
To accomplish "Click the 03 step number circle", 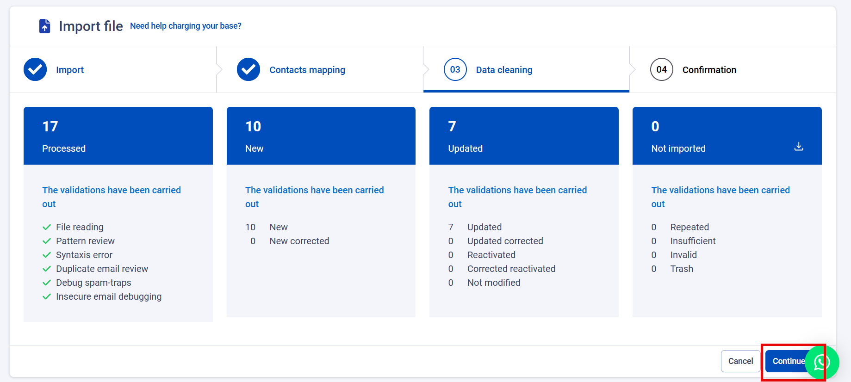I will click(455, 69).
